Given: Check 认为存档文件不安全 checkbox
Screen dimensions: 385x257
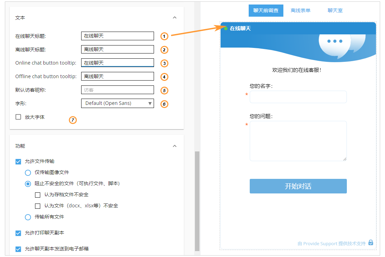Looking at the screenshot, I should (x=37, y=195).
